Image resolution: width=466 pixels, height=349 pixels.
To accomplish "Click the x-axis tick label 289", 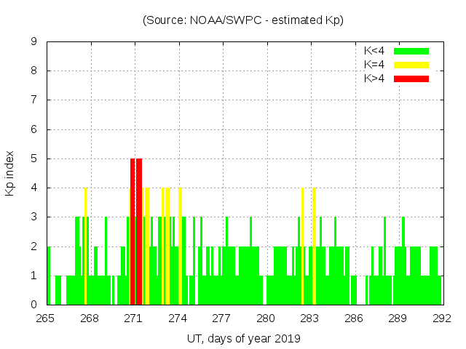I will [398, 318].
